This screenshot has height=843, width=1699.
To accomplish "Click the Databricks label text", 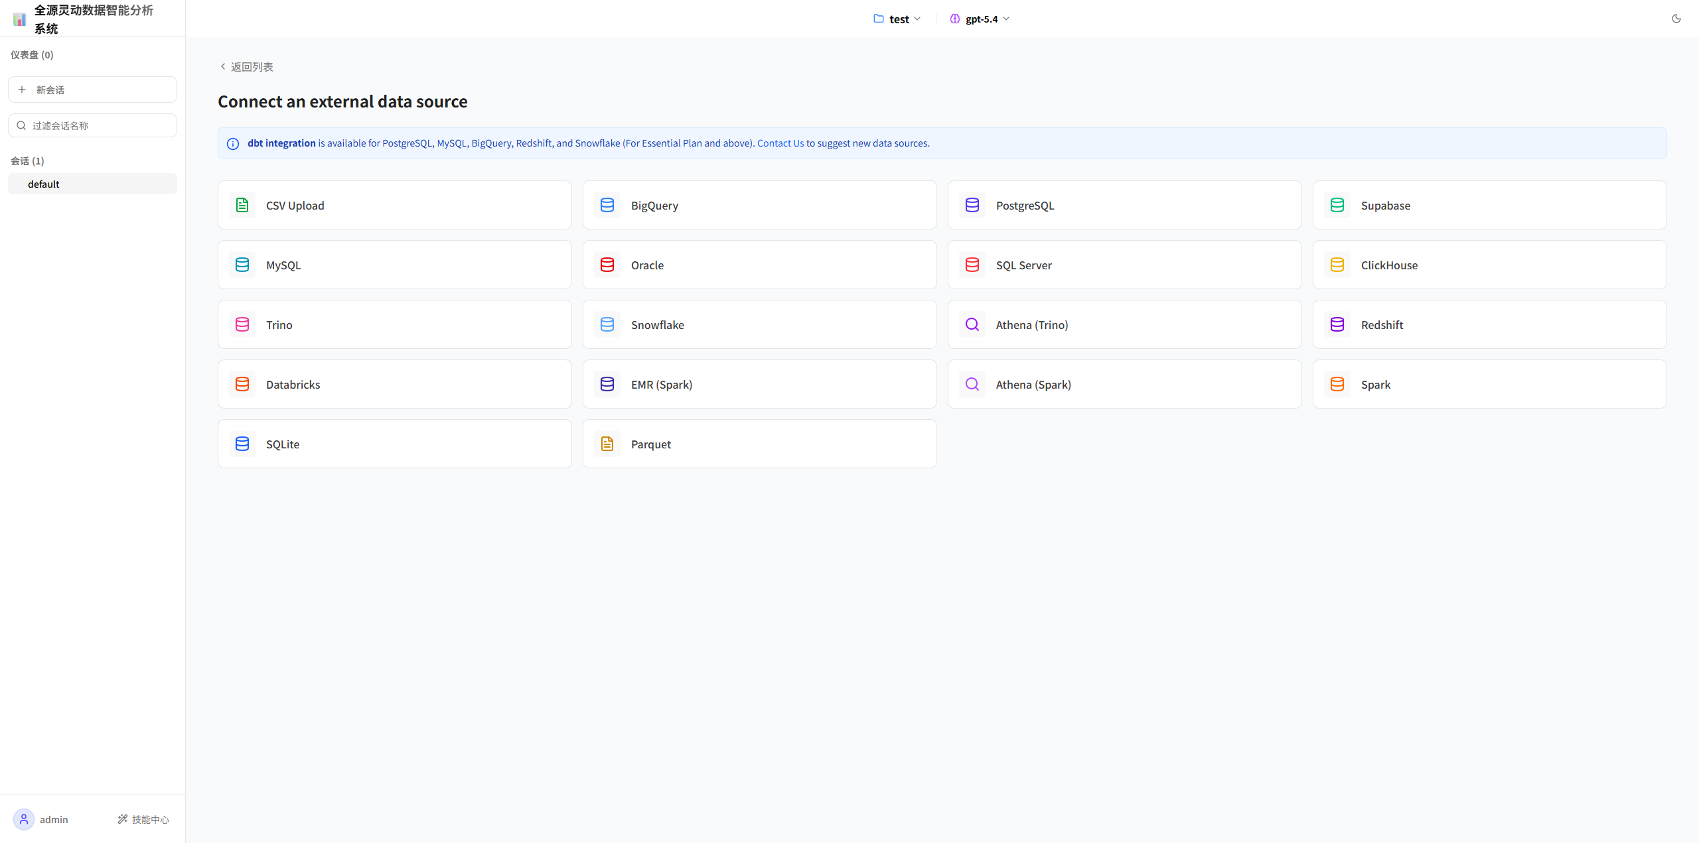I will coord(293,385).
